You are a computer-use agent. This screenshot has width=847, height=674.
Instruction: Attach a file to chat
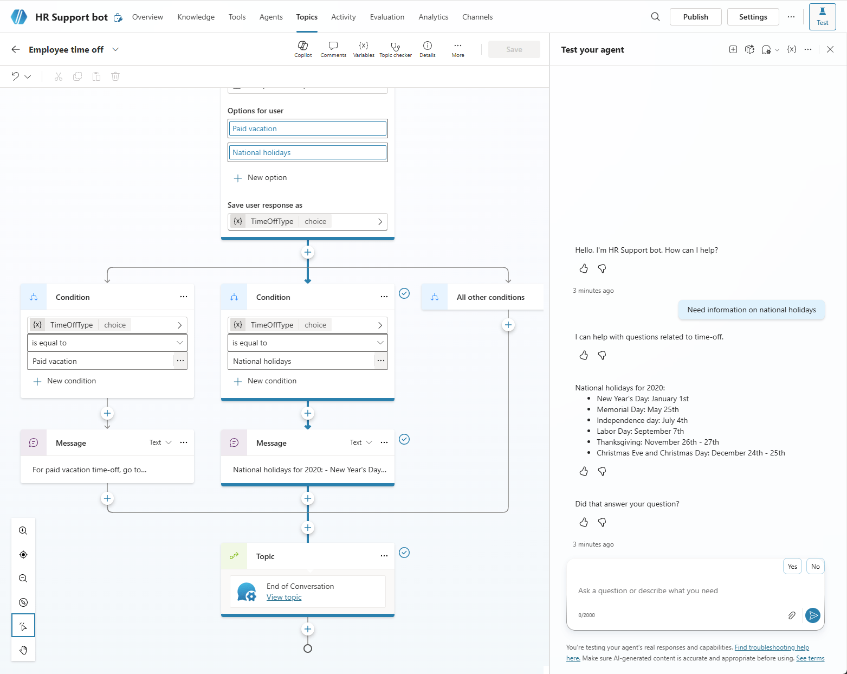click(792, 615)
